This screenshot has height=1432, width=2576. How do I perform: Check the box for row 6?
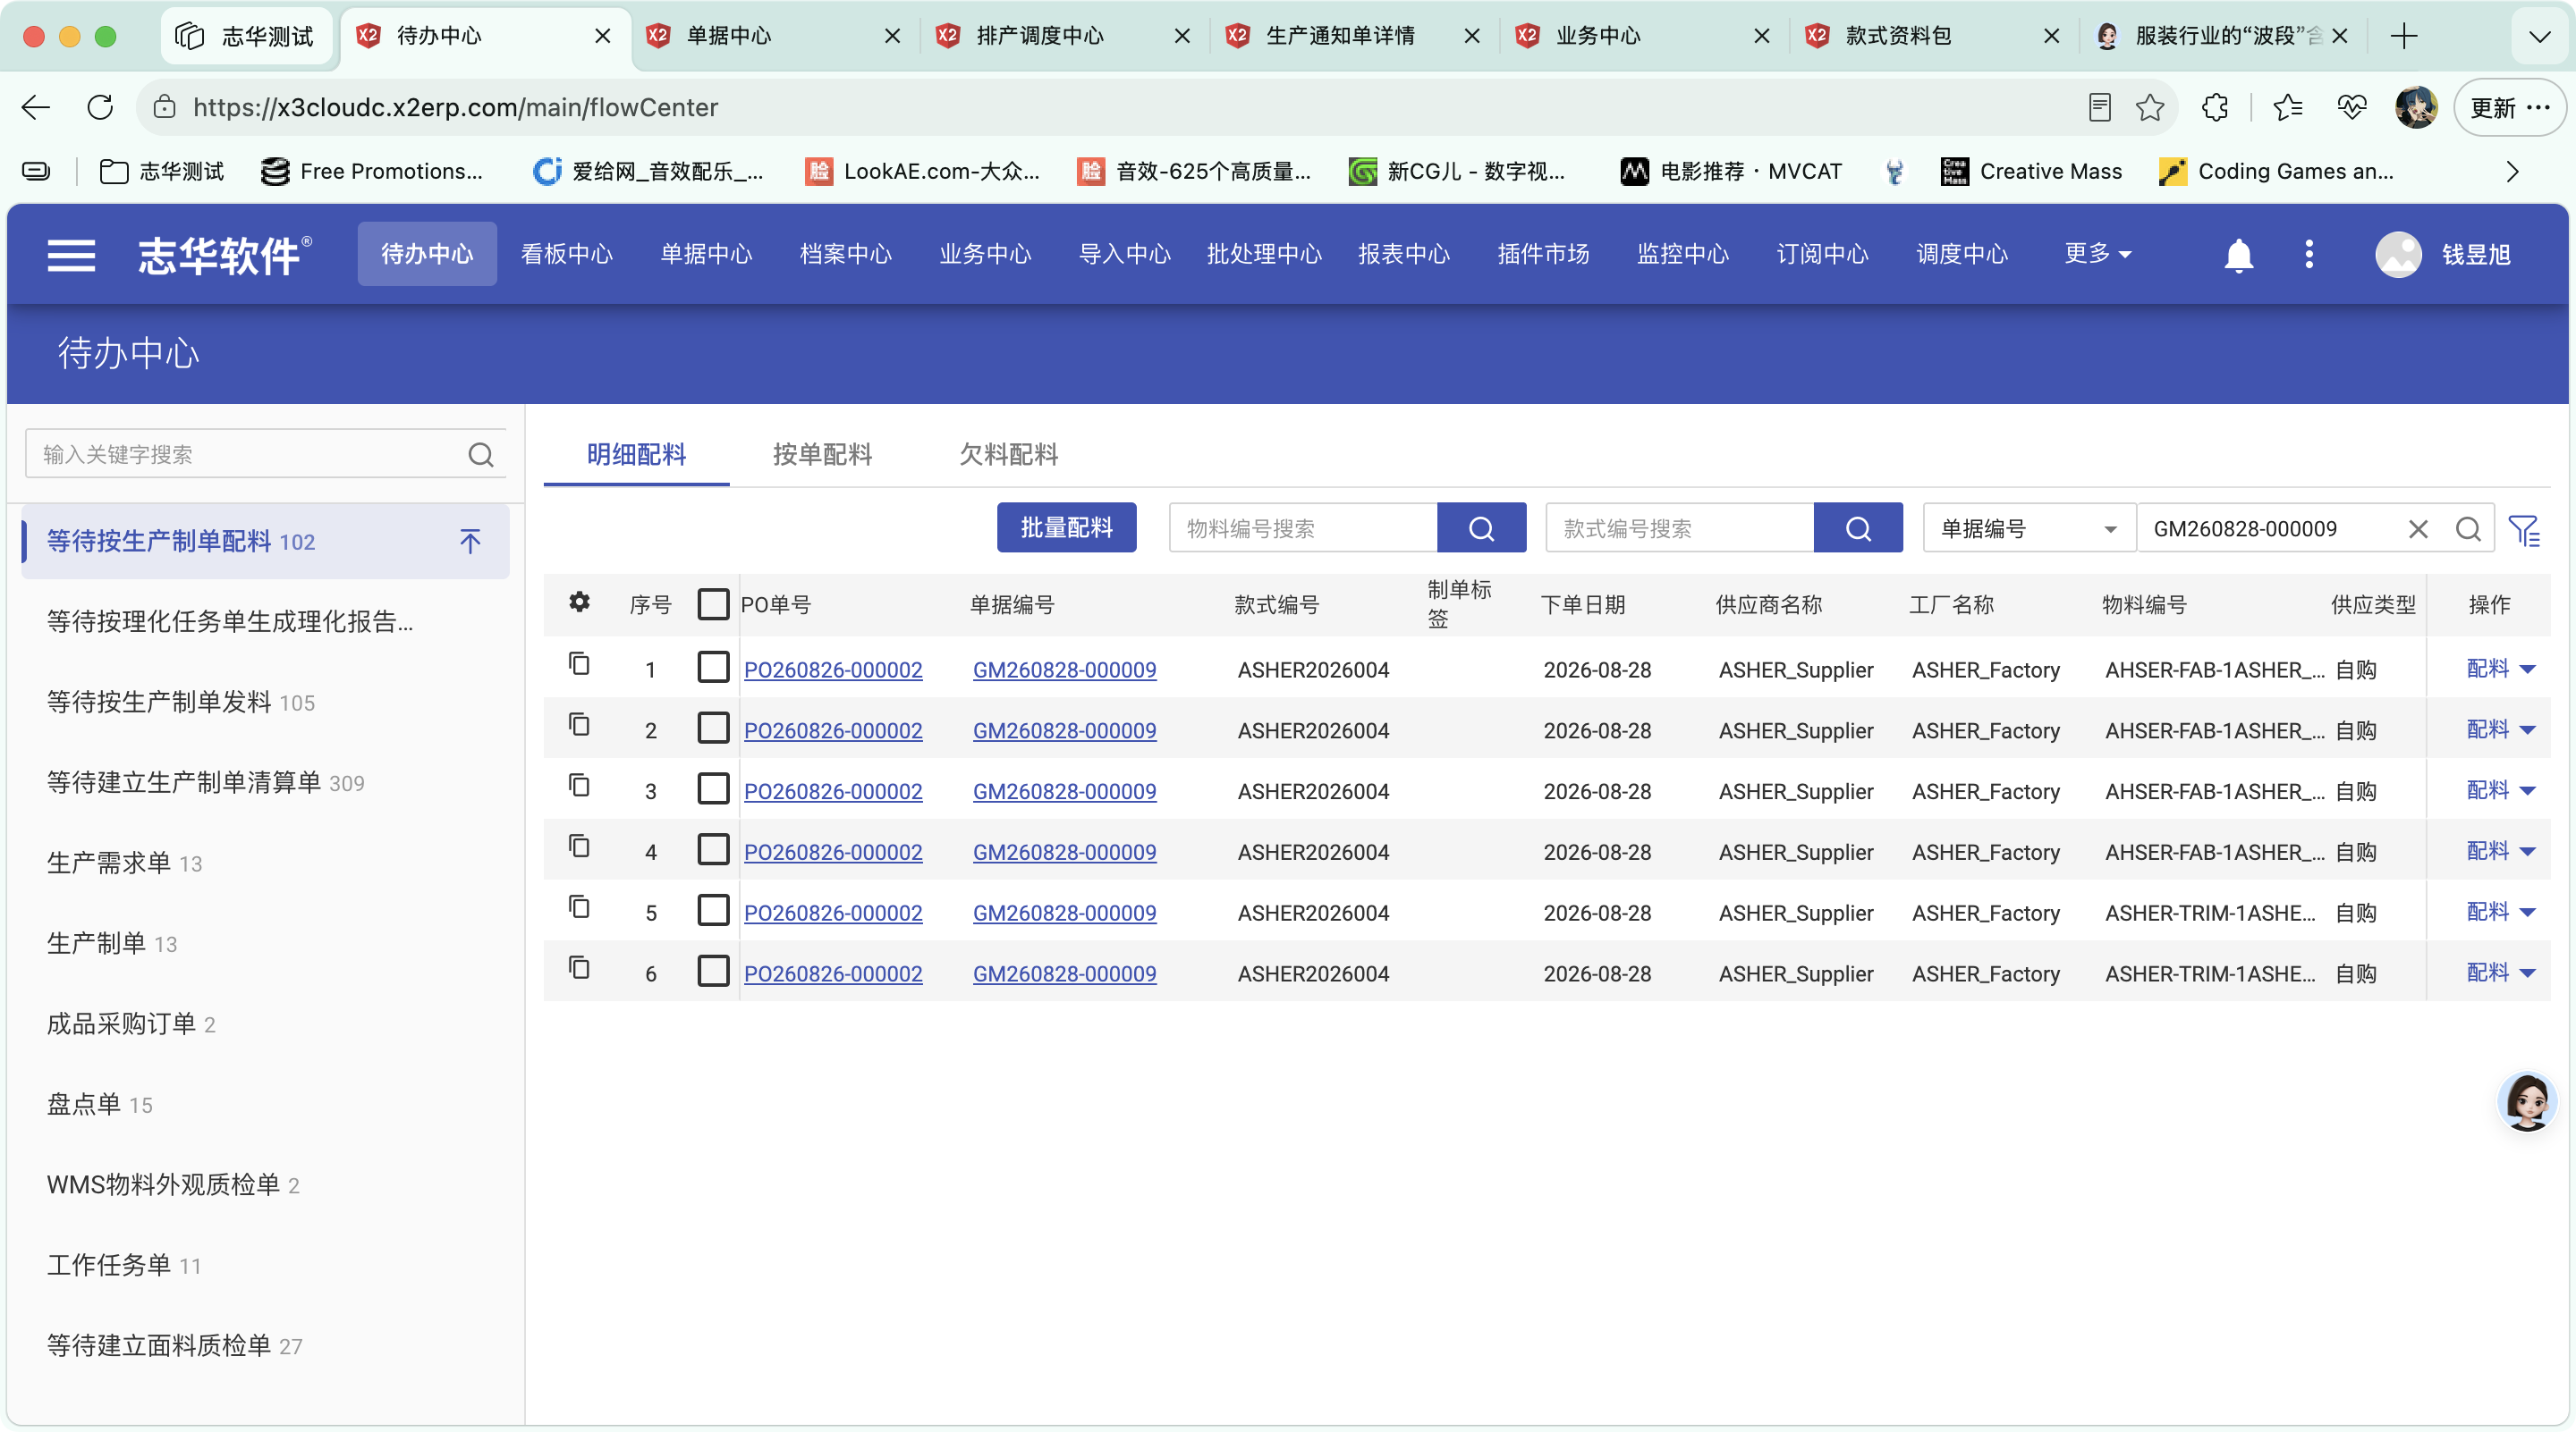click(x=713, y=972)
